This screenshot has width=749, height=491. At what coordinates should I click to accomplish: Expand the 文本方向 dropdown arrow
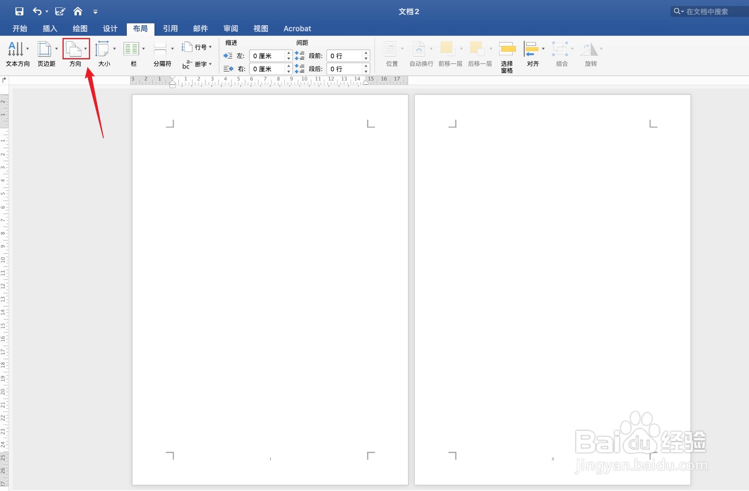(28, 49)
